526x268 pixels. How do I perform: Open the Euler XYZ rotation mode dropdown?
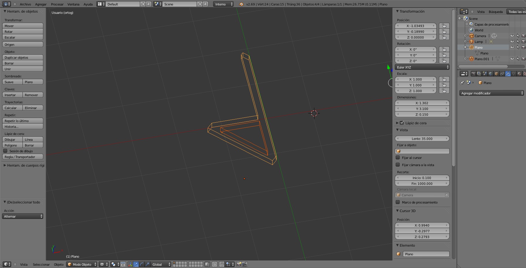(x=422, y=67)
